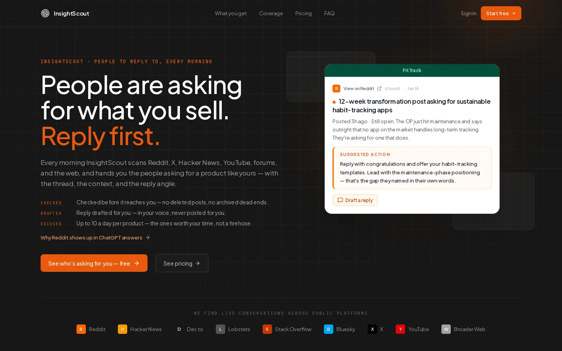Open FAQ from the top navigation
This screenshot has height=351, width=562.
pyautogui.click(x=329, y=13)
